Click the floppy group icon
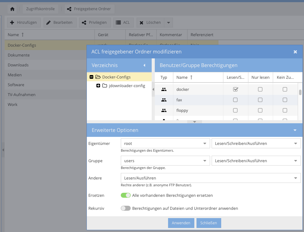The height and width of the screenshot is (232, 304). pyautogui.click(x=164, y=110)
